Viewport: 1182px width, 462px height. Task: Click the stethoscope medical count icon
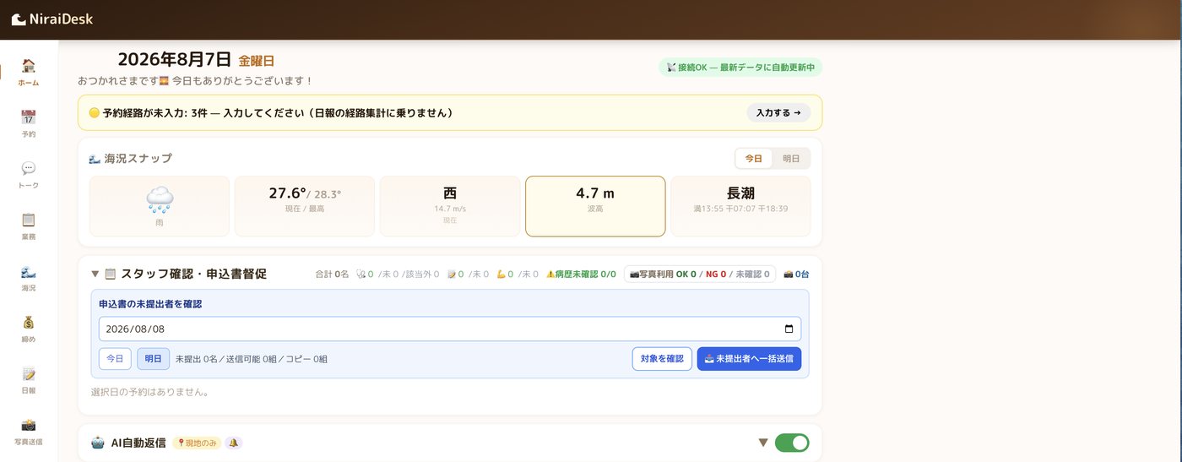pos(361,274)
